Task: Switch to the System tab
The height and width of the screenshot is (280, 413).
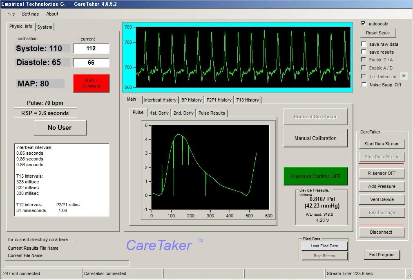Action: coord(45,27)
